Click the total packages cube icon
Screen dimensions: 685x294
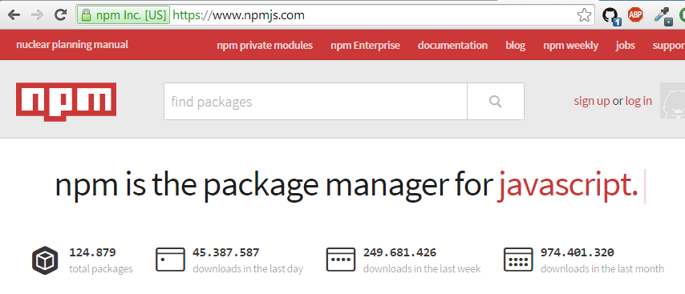click(45, 260)
